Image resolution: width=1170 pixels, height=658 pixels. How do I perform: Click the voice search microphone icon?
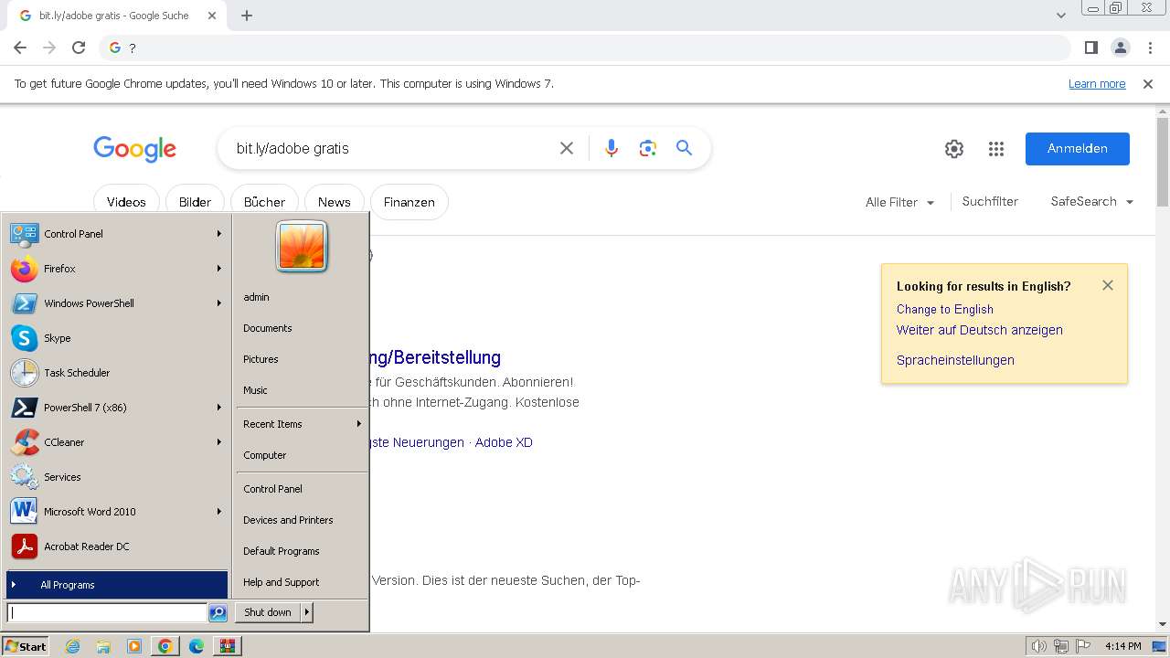tap(612, 148)
